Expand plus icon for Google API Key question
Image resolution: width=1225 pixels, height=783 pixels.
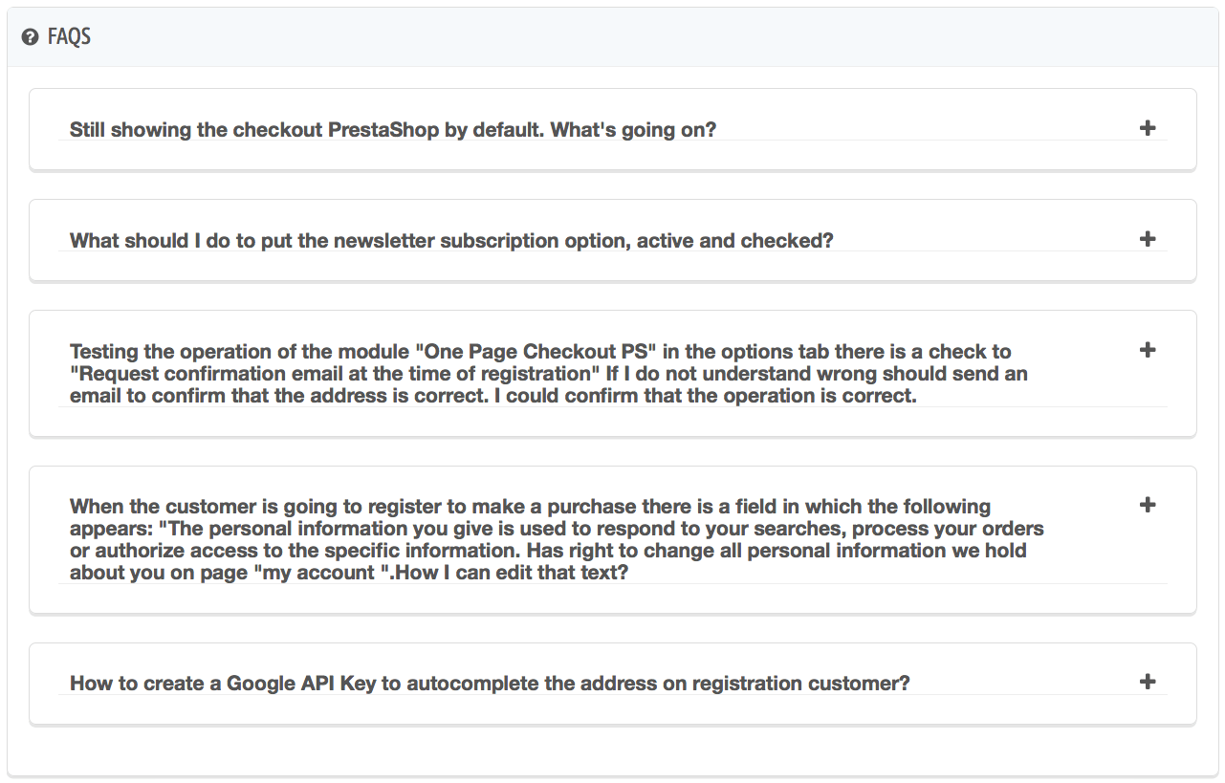pos(1148,682)
